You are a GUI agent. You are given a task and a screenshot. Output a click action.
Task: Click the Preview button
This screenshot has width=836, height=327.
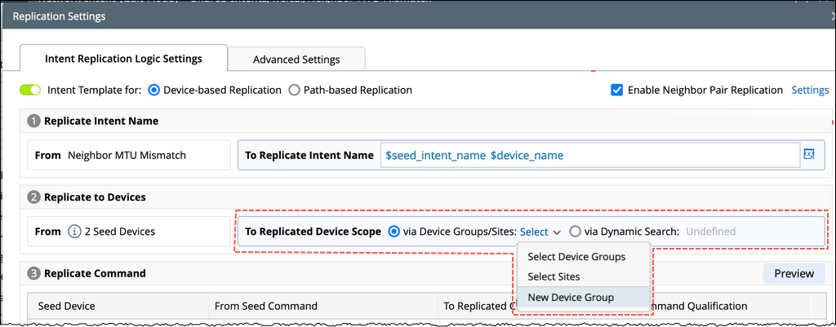click(794, 273)
